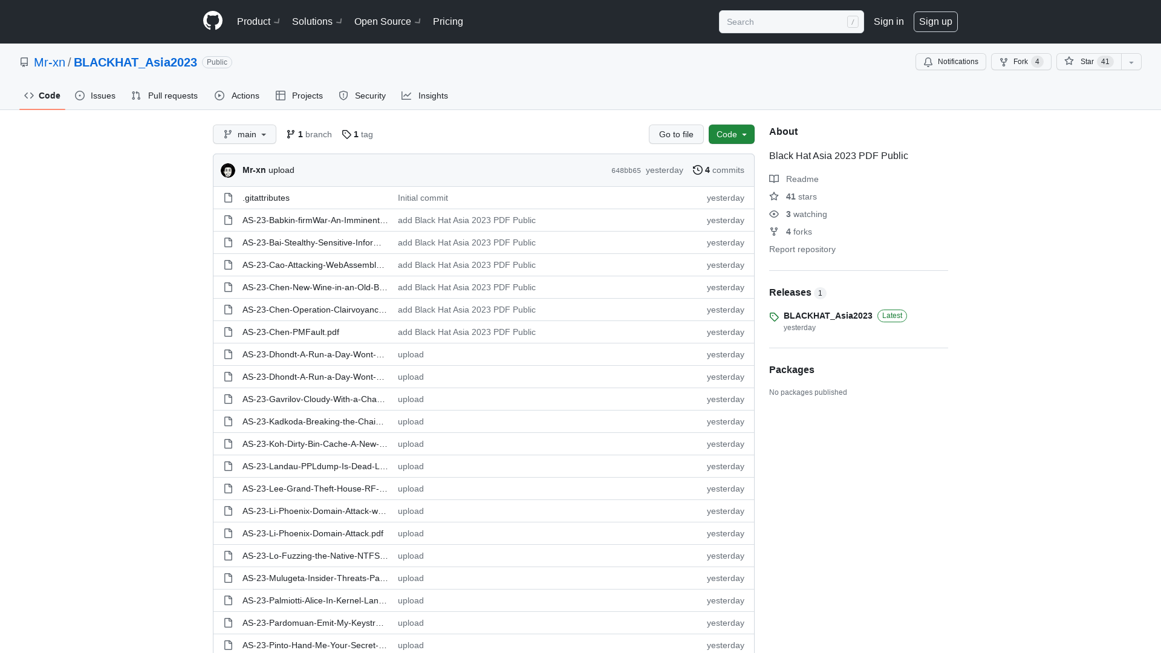1161x653 pixels.
Task: Open the Packages heading link
Action: (792, 370)
